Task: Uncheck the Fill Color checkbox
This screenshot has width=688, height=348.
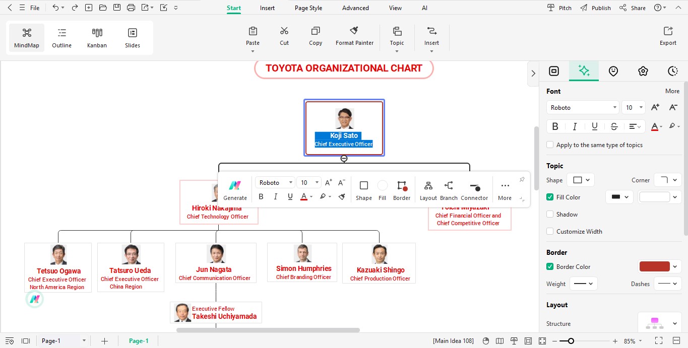Action: pyautogui.click(x=550, y=197)
